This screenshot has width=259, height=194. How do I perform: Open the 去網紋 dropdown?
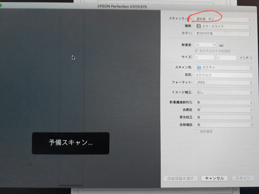tap(224, 110)
